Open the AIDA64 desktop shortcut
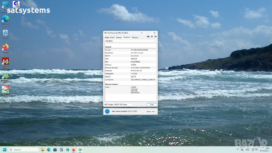The width and height of the screenshot is (272, 153). 5,62
